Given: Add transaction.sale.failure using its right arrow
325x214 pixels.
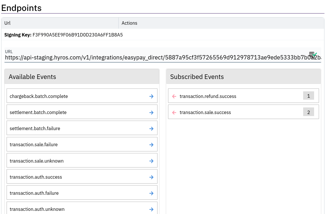Looking at the screenshot, I should click(x=151, y=145).
